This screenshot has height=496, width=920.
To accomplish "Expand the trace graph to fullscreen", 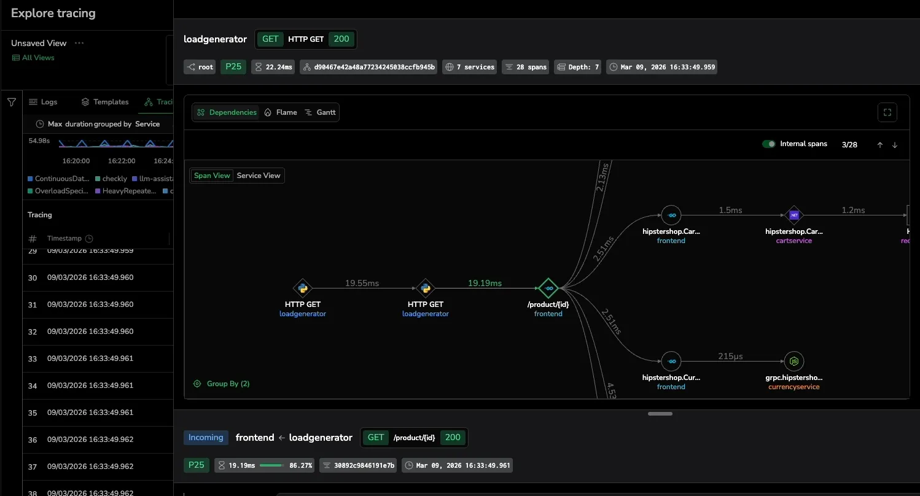I will pos(887,112).
